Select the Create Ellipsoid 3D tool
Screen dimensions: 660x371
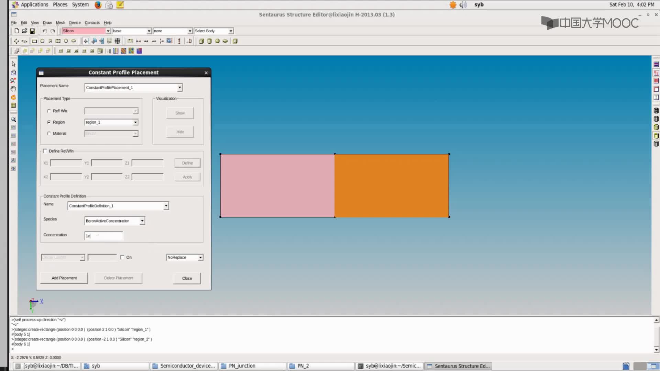(x=225, y=41)
